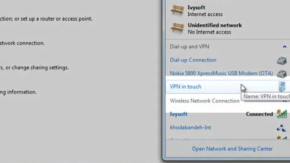
Task: Click the 'No Internet access' status text
Action: [209, 32]
